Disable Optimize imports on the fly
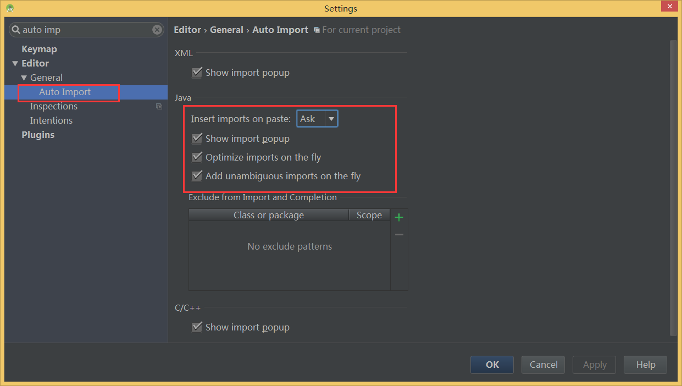The height and width of the screenshot is (386, 682). pyautogui.click(x=197, y=157)
